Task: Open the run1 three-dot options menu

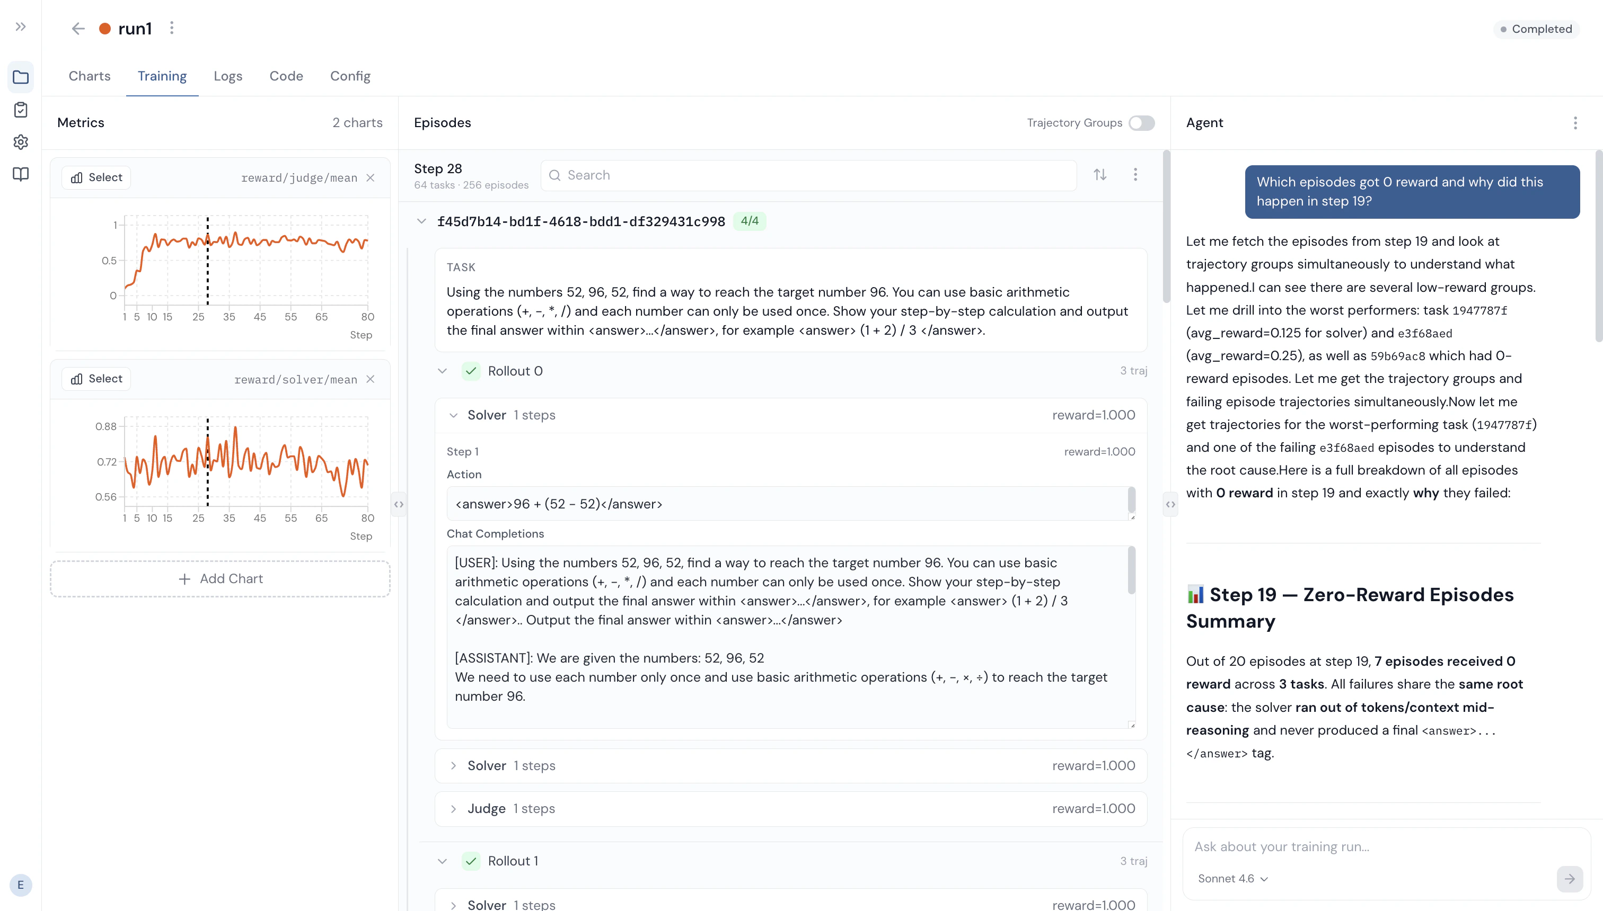Action: coord(172,28)
